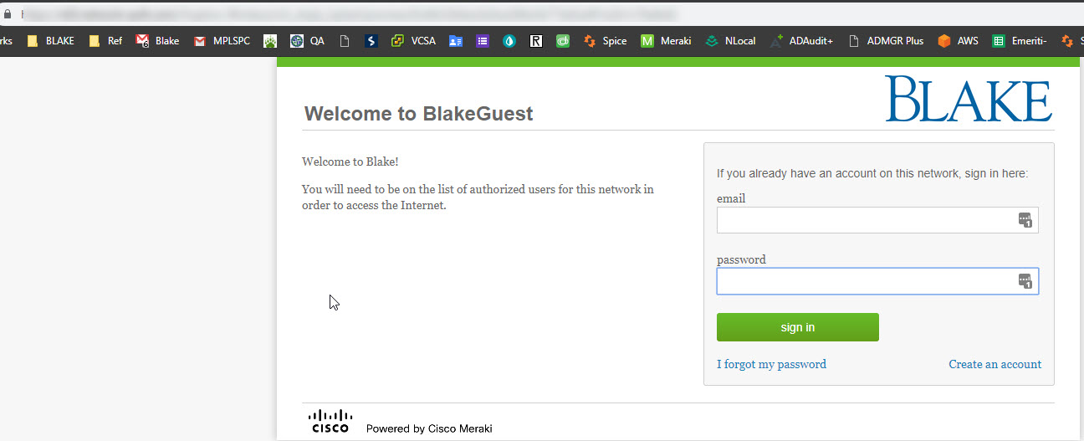Open the BLAKE bookmarks folder
The height and width of the screenshot is (441, 1084).
[51, 40]
